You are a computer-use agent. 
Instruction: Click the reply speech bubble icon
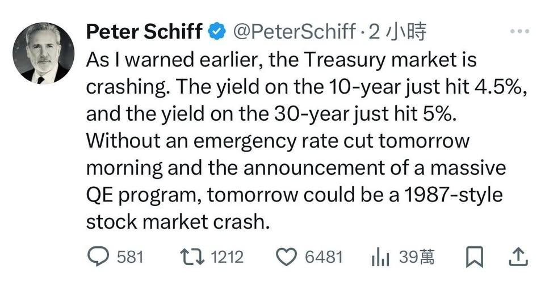click(x=100, y=256)
